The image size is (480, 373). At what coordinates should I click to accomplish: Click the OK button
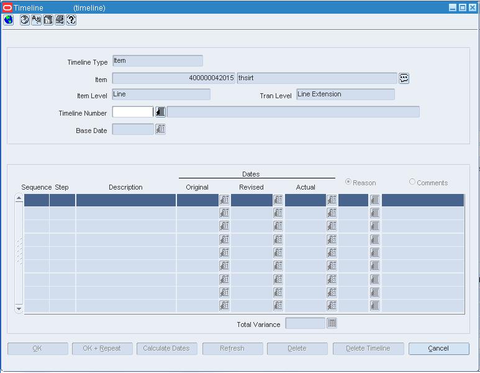(38, 349)
